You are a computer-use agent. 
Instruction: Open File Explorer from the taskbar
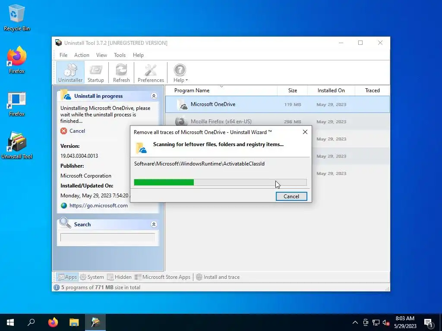(74, 322)
